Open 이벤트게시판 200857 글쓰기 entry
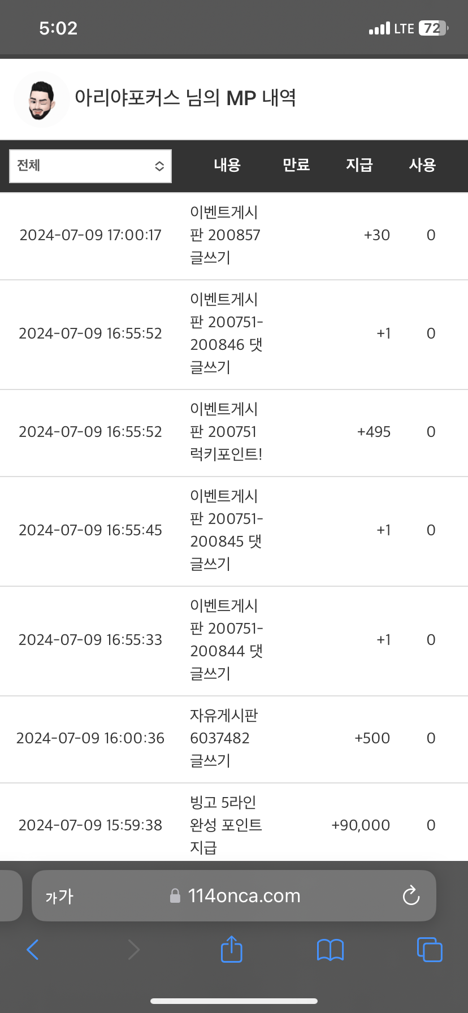The height and width of the screenshot is (1013, 468). (x=225, y=235)
